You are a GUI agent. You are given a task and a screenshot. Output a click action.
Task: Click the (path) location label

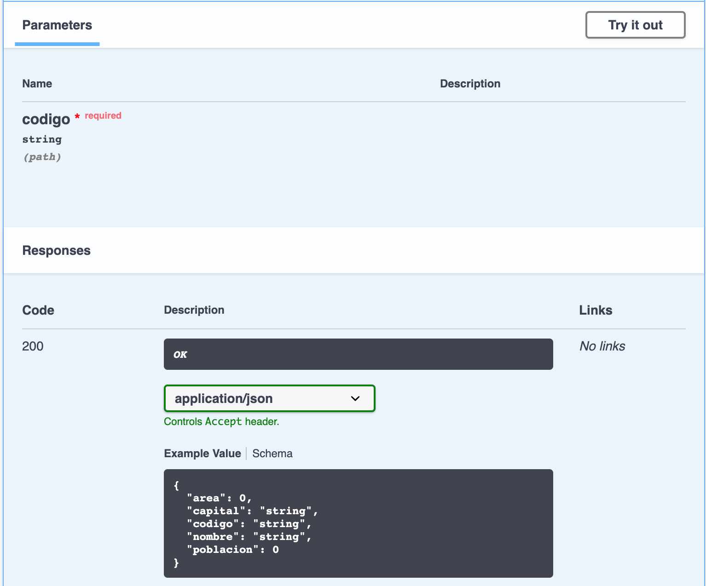click(42, 157)
